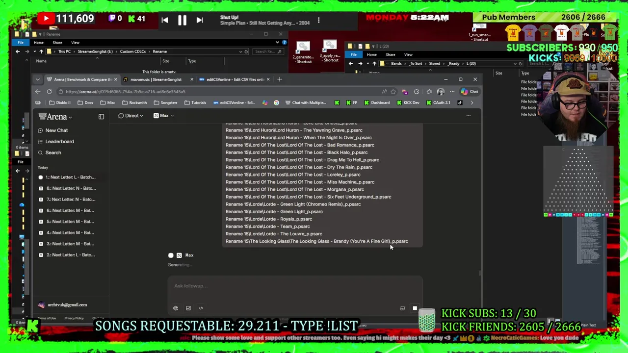Screen dimensions: 628x353
Task: Open the editCSVonline bookmark
Action: (x=234, y=103)
